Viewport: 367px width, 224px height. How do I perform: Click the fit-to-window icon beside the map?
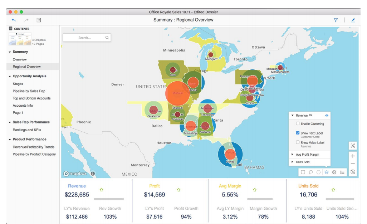click(353, 146)
